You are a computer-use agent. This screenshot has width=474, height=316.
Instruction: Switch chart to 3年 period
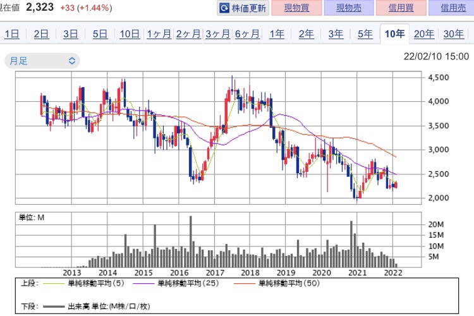click(336, 34)
